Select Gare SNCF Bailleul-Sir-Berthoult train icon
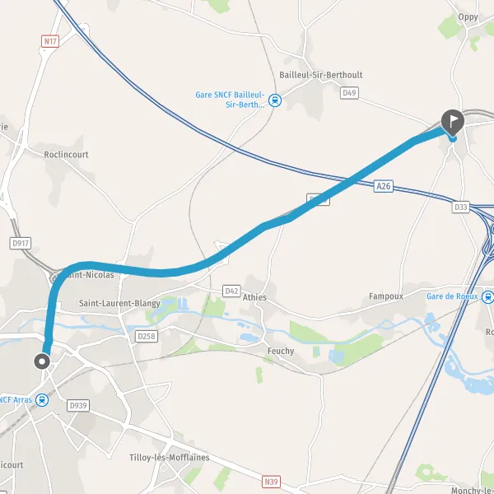 pyautogui.click(x=275, y=100)
